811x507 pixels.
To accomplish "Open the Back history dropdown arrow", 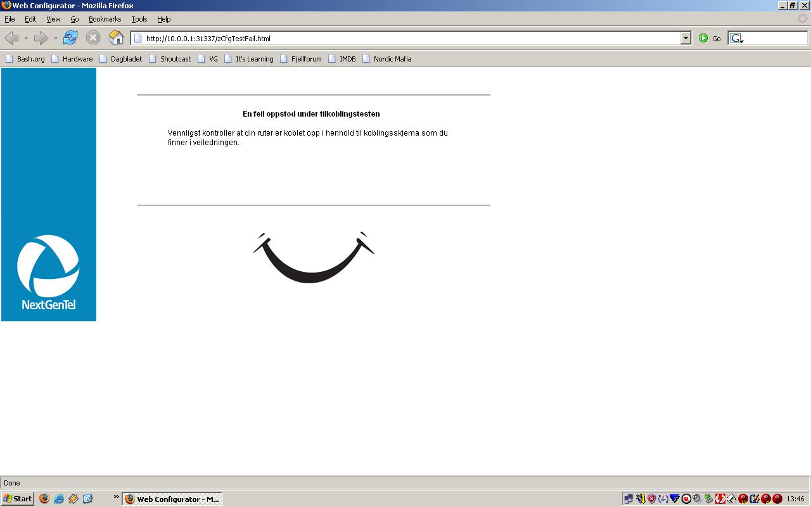I will click(x=26, y=39).
